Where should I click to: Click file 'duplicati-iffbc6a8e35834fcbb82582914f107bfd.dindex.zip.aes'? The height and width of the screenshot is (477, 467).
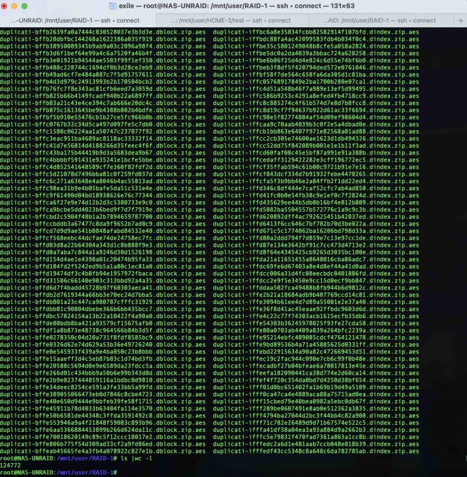point(316,32)
